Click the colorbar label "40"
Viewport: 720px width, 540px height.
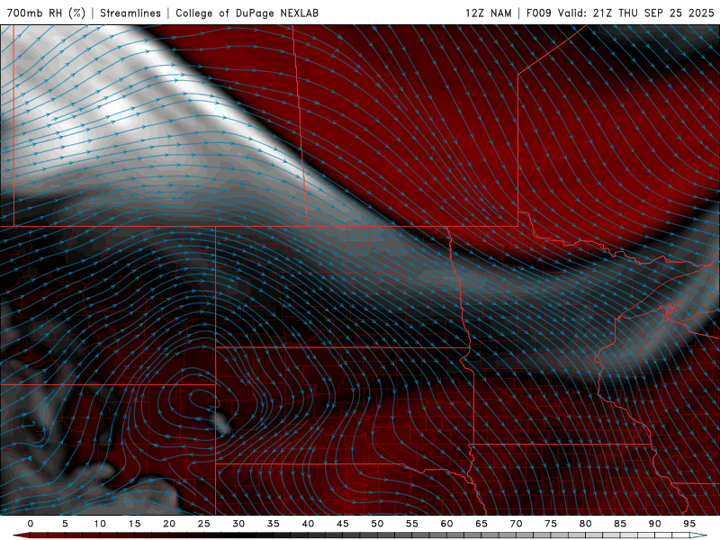(308, 524)
